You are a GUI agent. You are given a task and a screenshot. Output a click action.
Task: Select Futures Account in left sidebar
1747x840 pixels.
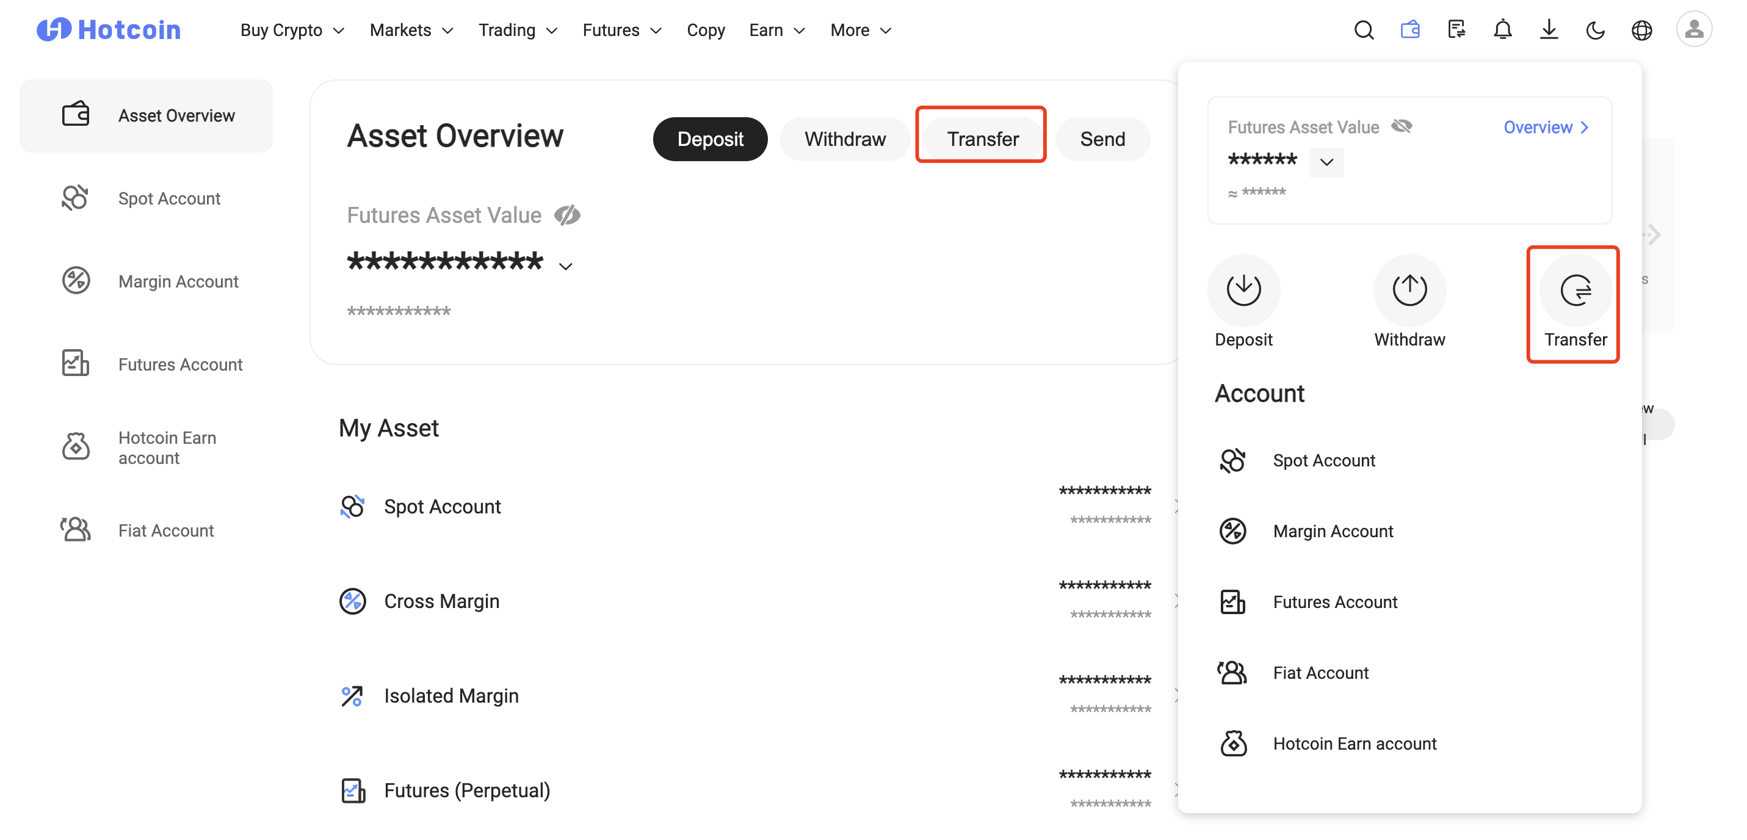pyautogui.click(x=179, y=364)
